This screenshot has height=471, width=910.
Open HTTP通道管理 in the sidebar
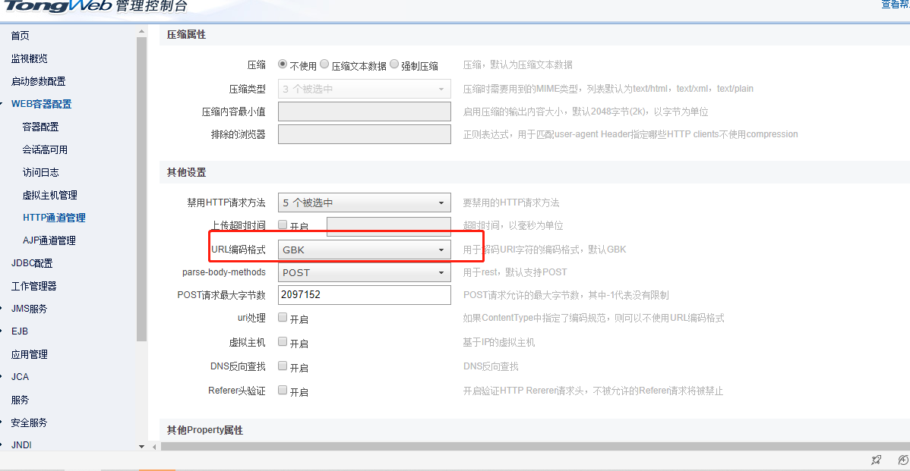coord(54,218)
